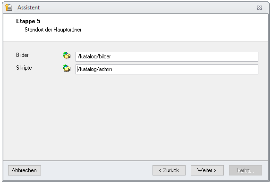Open folder browser for Bilder path
This screenshot has height=183, width=272.
[x=67, y=56]
